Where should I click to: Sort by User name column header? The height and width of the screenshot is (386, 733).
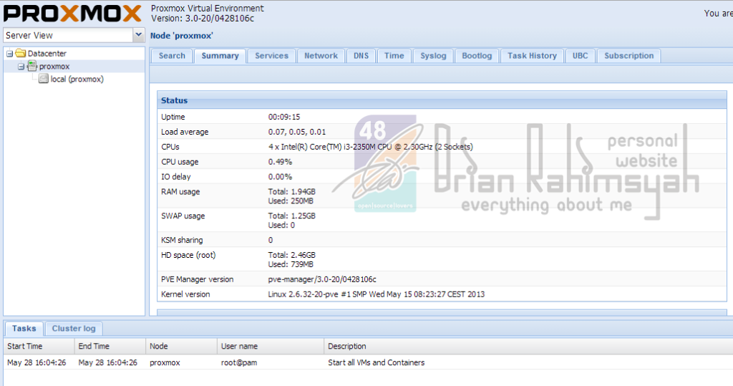coord(270,346)
